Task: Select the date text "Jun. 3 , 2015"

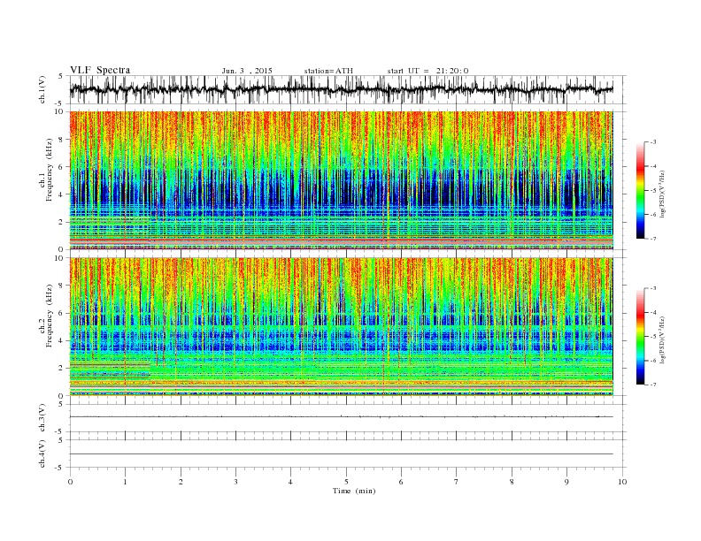Action: click(247, 71)
